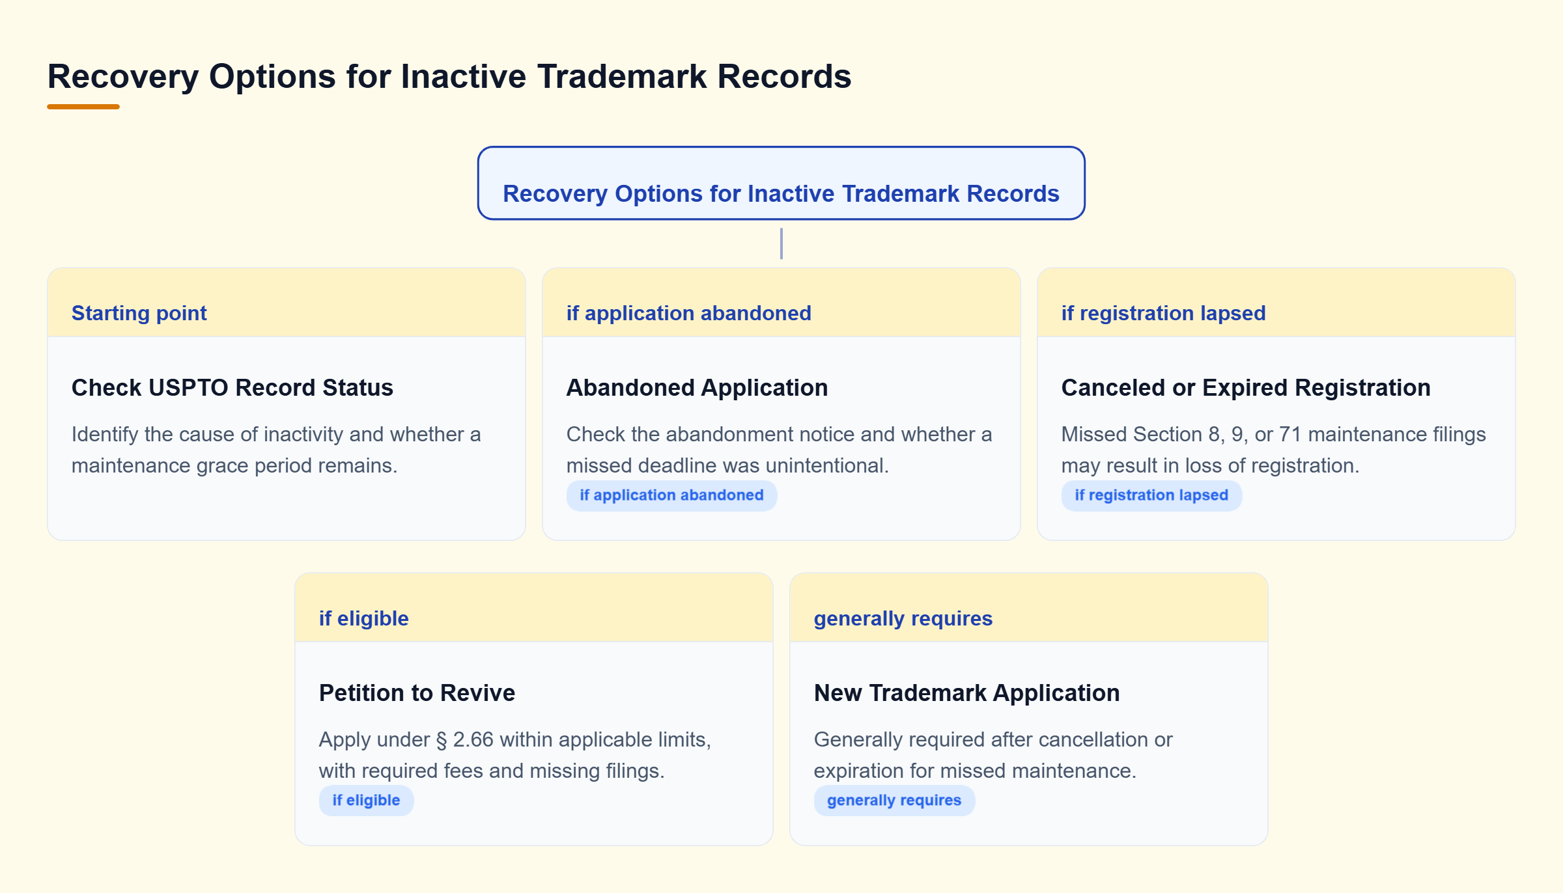Viewport: 1563px width, 893px height.
Task: Select the 'New Trademark Application' card title
Action: point(966,693)
